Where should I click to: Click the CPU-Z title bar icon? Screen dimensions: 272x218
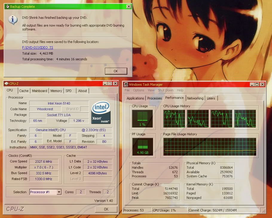[x=7, y=84]
